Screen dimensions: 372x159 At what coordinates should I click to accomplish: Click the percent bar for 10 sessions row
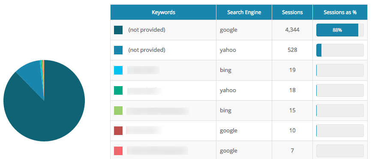(x=340, y=131)
